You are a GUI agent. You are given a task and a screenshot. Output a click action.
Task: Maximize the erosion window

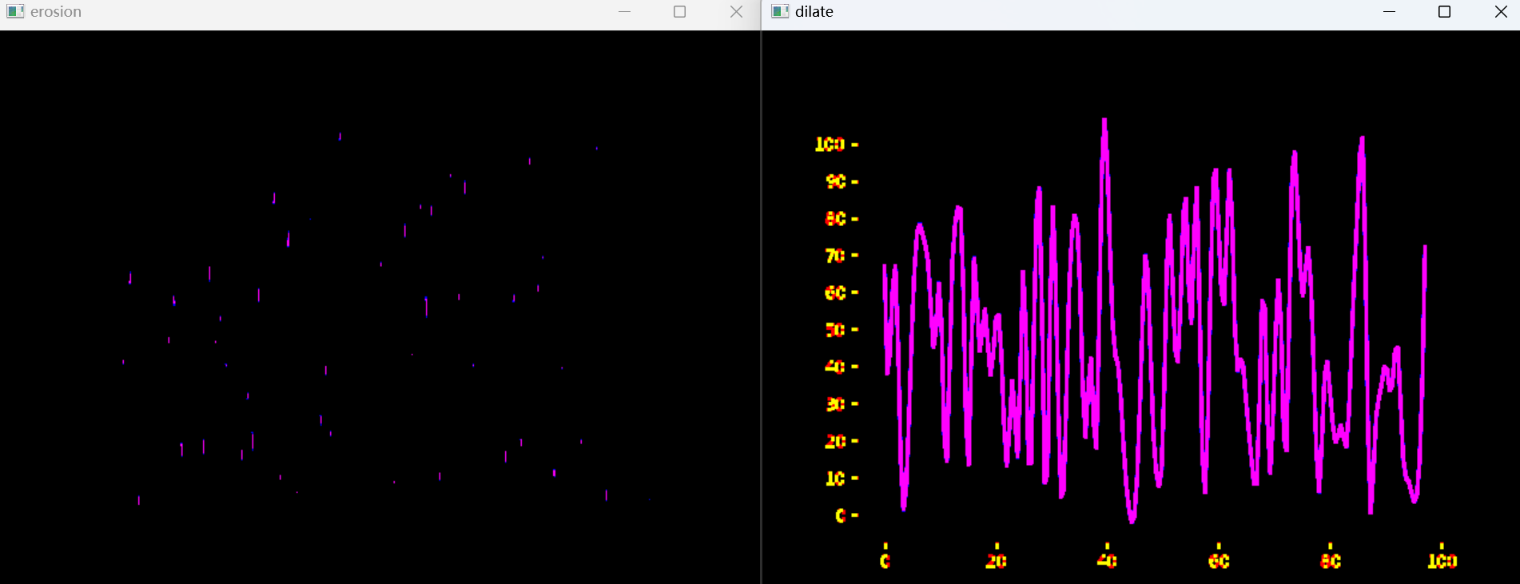tap(680, 11)
